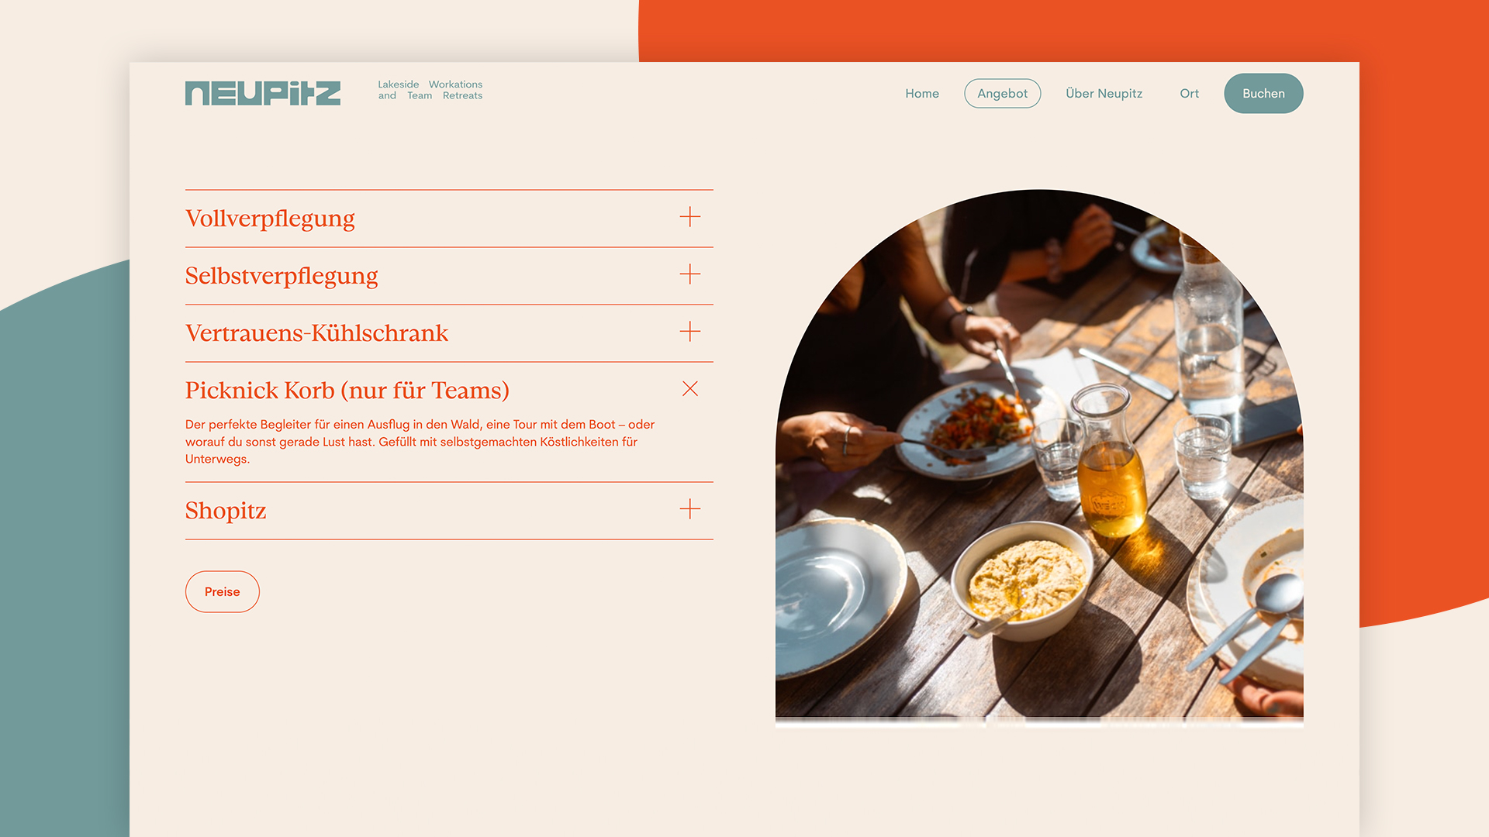Collapse the Picknick Korb section
Viewport: 1489px width, 837px height.
pos(689,388)
